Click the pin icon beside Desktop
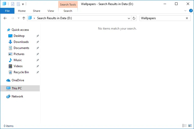Screen dimensions: 194x129 click(38, 36)
